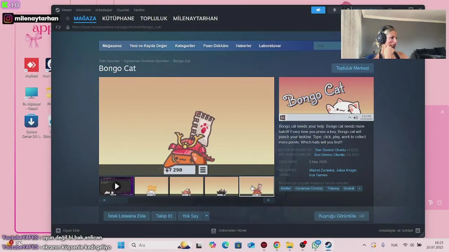Click the thumbnail strip scrollbar
449x252 pixels.
[186, 200]
